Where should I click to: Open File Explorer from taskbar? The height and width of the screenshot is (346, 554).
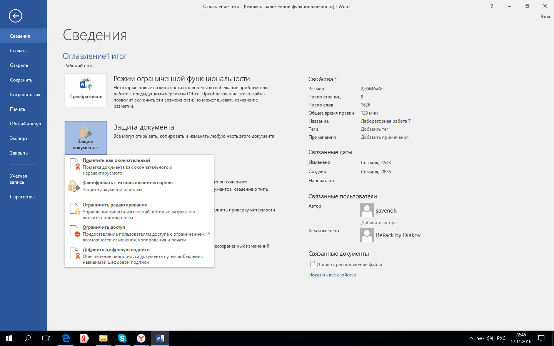[x=103, y=338]
